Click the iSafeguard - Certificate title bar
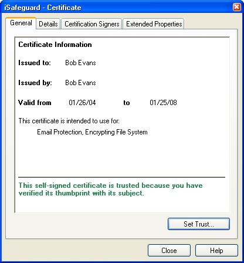 117,8
